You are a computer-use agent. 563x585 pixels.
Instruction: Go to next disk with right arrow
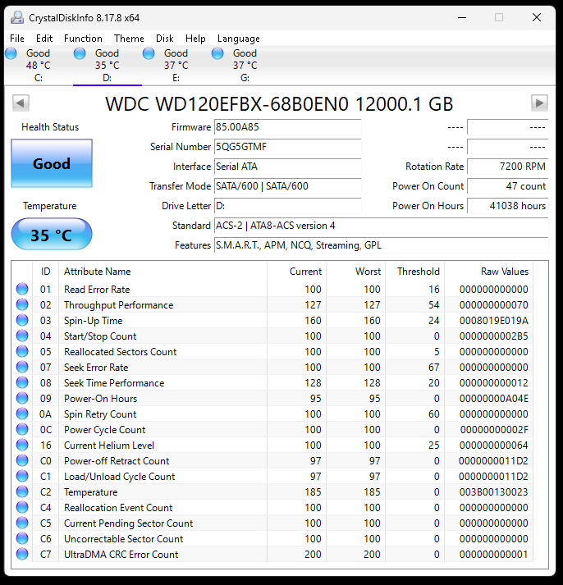[539, 103]
